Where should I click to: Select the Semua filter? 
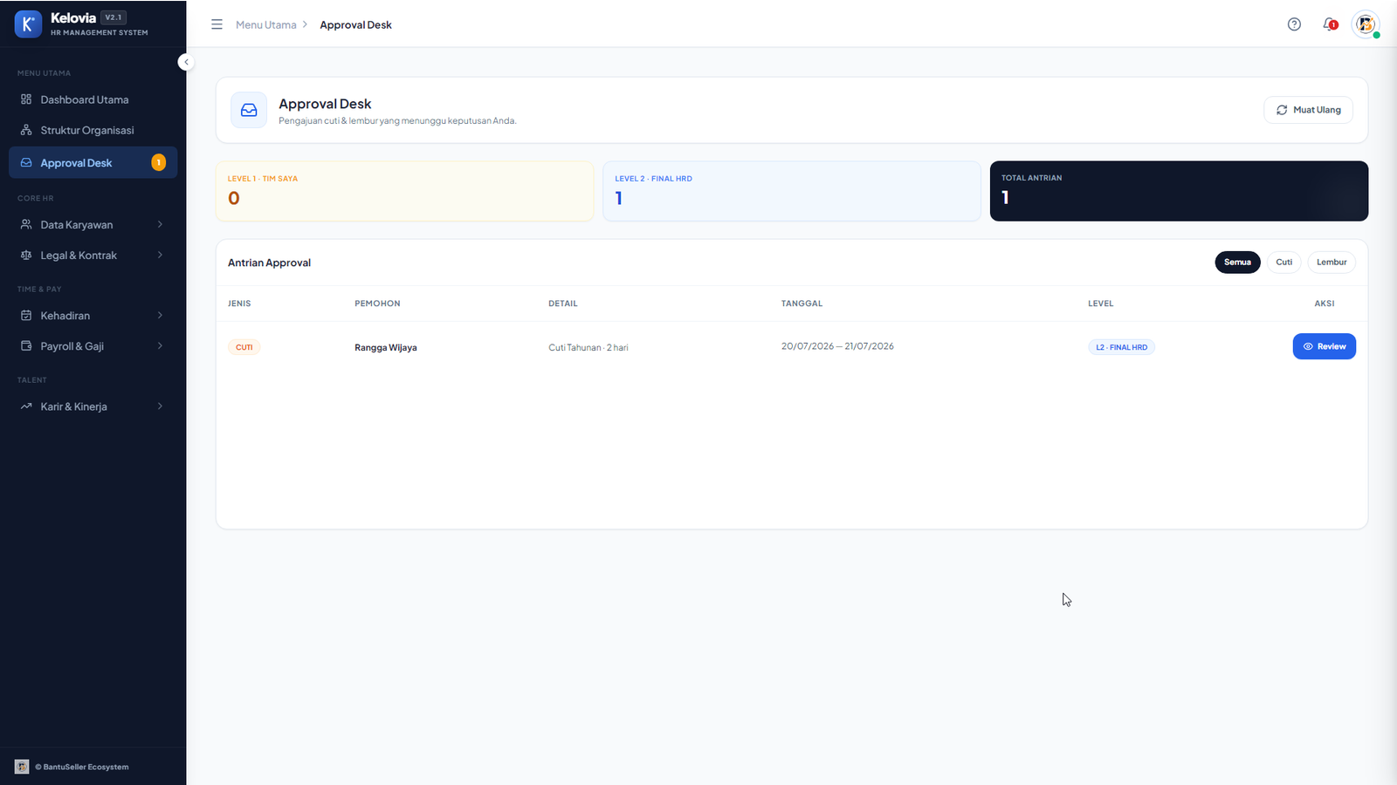(x=1237, y=262)
